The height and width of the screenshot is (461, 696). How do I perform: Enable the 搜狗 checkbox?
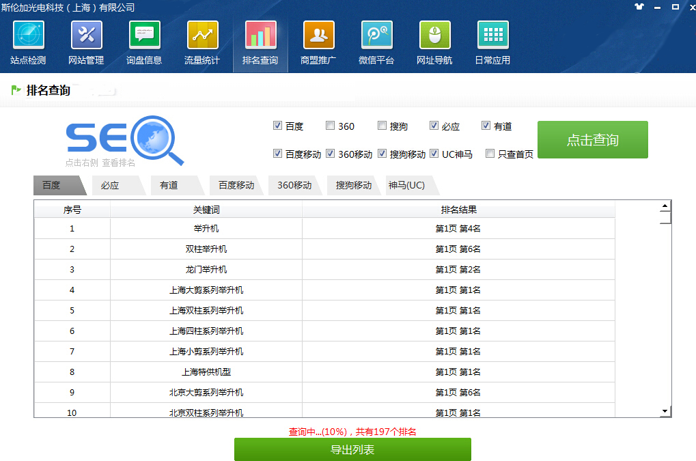(x=382, y=126)
